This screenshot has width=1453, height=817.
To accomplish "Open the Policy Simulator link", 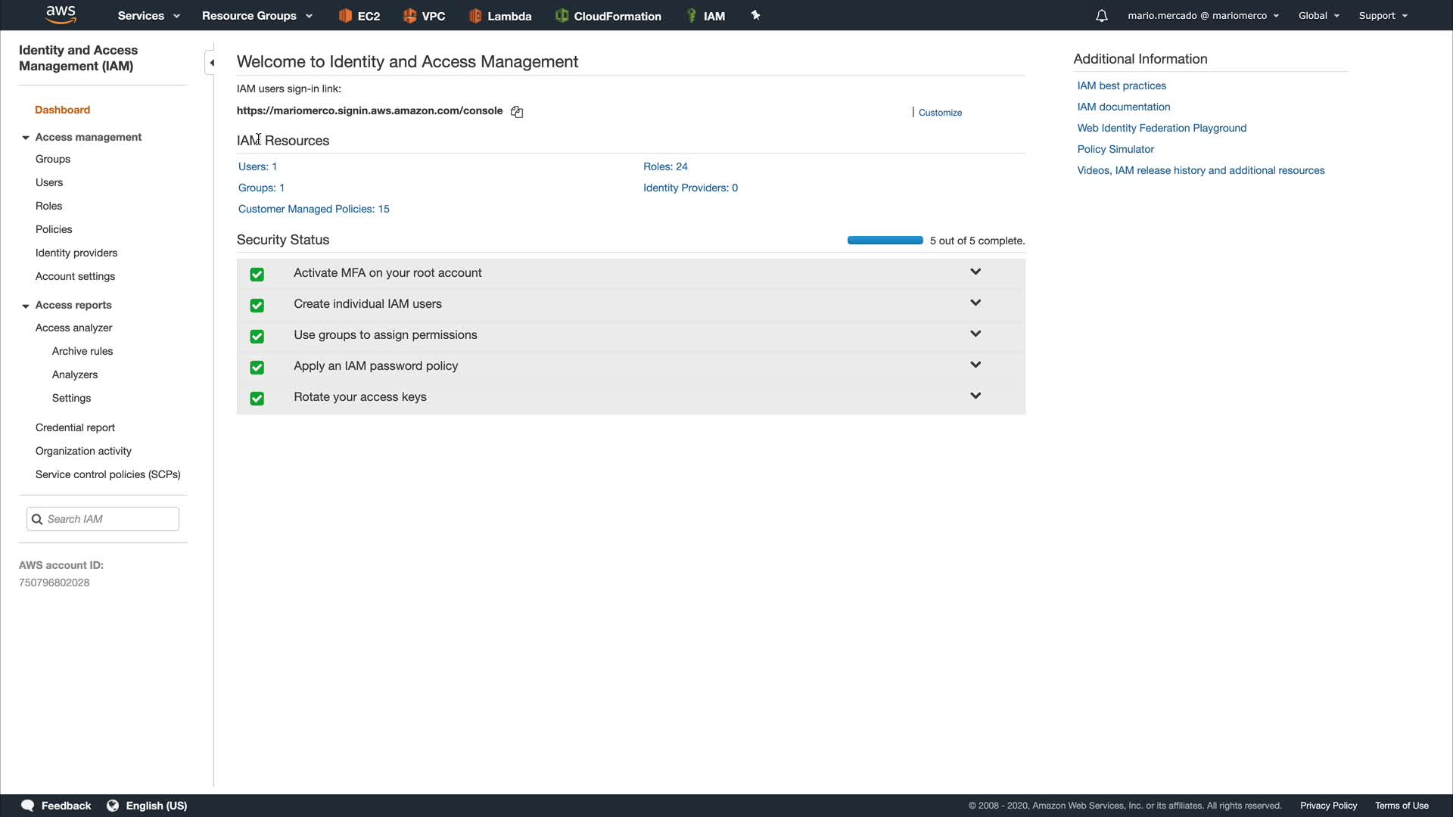I will click(x=1115, y=149).
